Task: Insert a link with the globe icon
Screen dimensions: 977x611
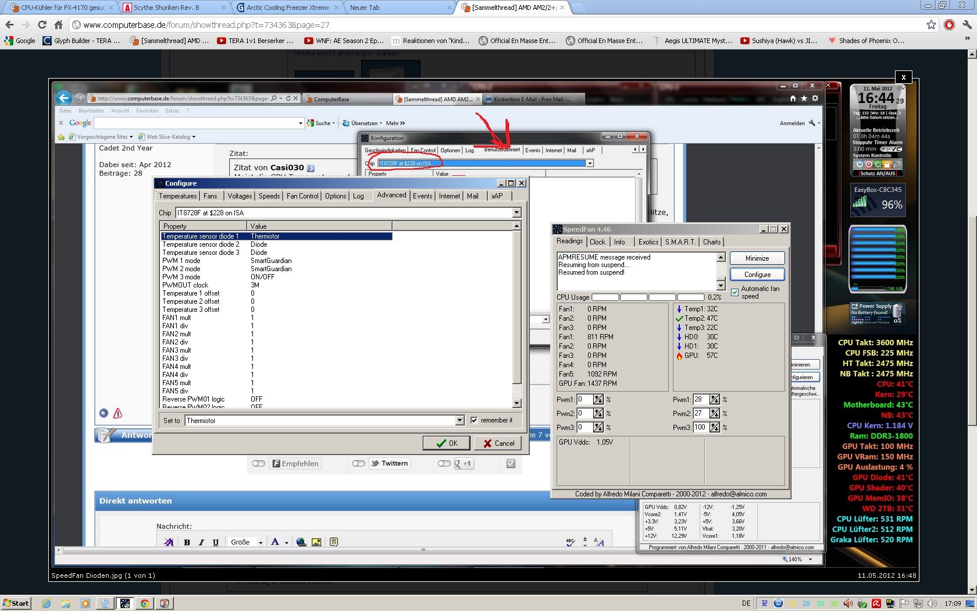Action: (x=301, y=542)
